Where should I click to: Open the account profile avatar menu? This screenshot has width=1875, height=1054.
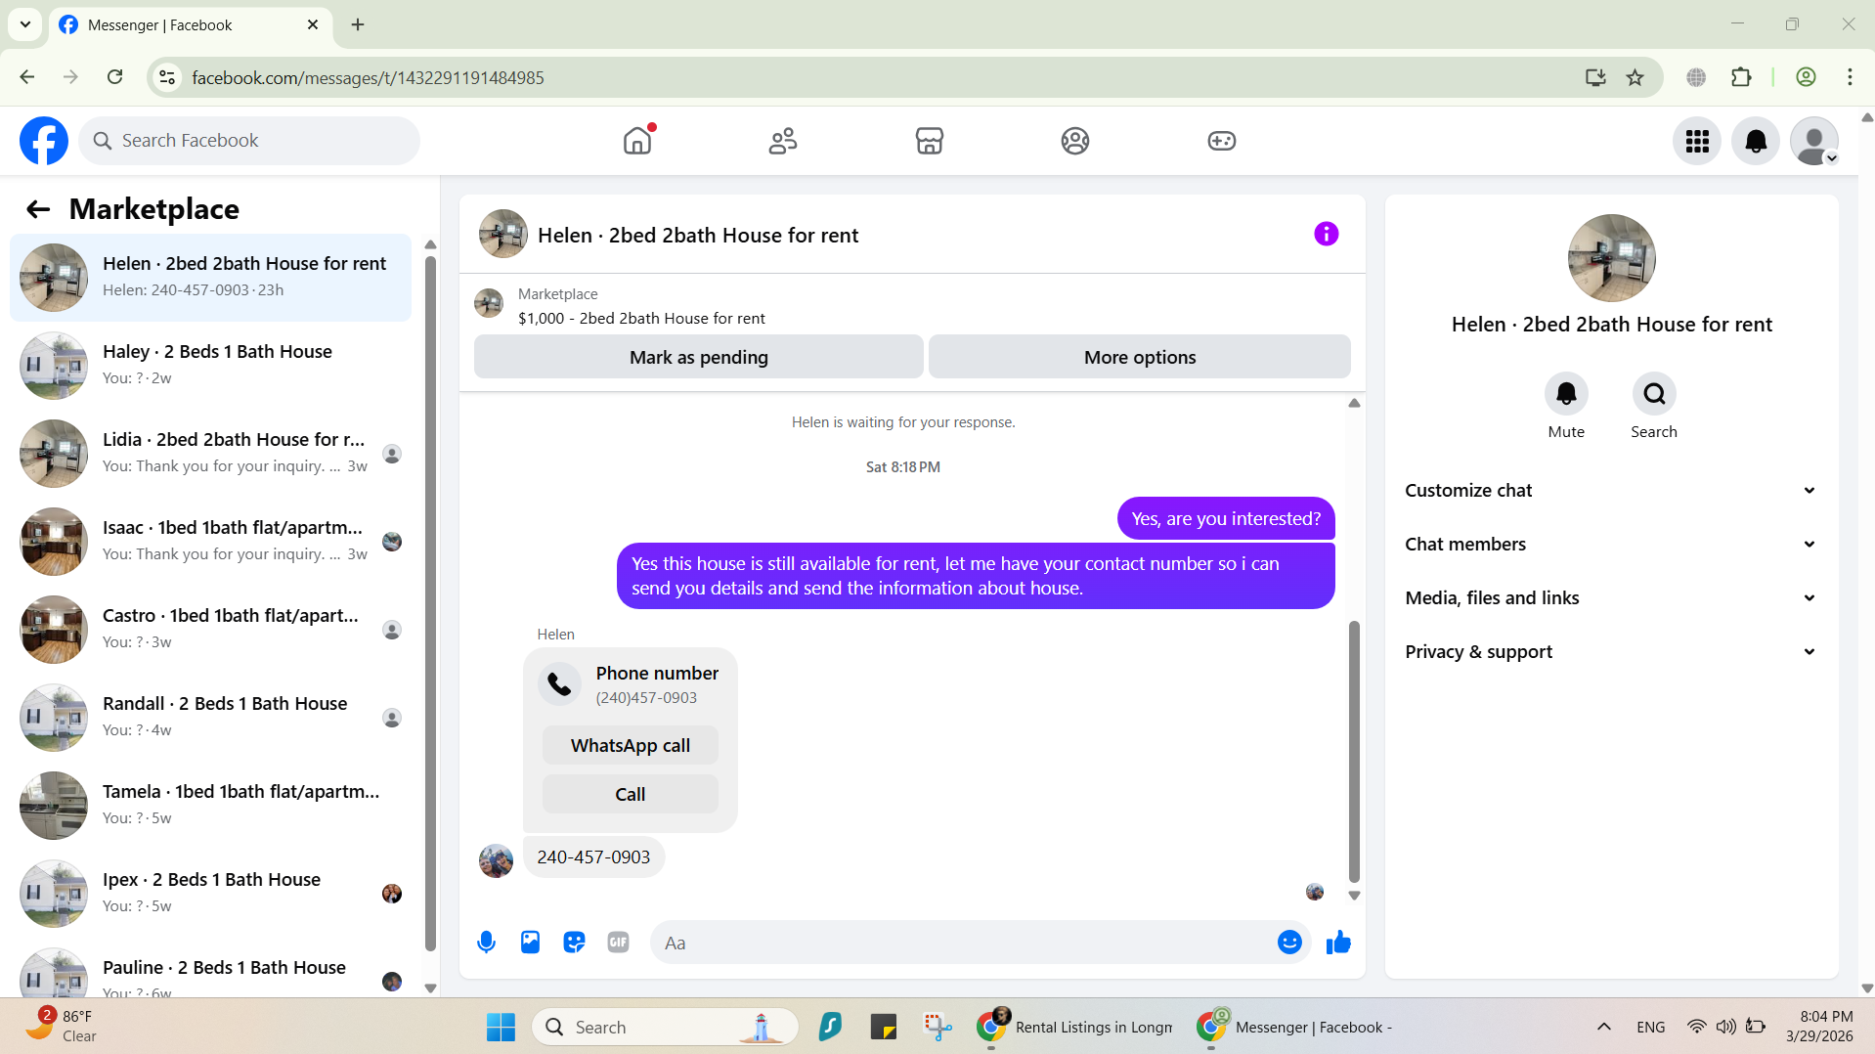(x=1814, y=141)
